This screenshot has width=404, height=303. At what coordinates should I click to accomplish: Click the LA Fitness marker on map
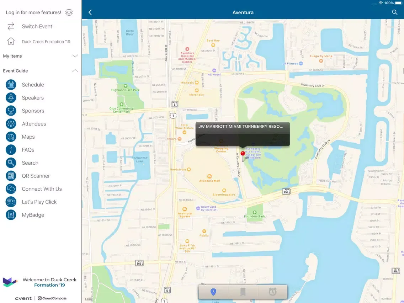pos(301,63)
